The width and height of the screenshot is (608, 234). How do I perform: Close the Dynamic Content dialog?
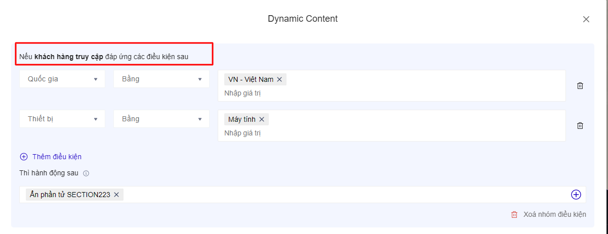(x=586, y=19)
